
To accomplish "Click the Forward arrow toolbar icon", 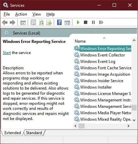I will click(13, 22).
